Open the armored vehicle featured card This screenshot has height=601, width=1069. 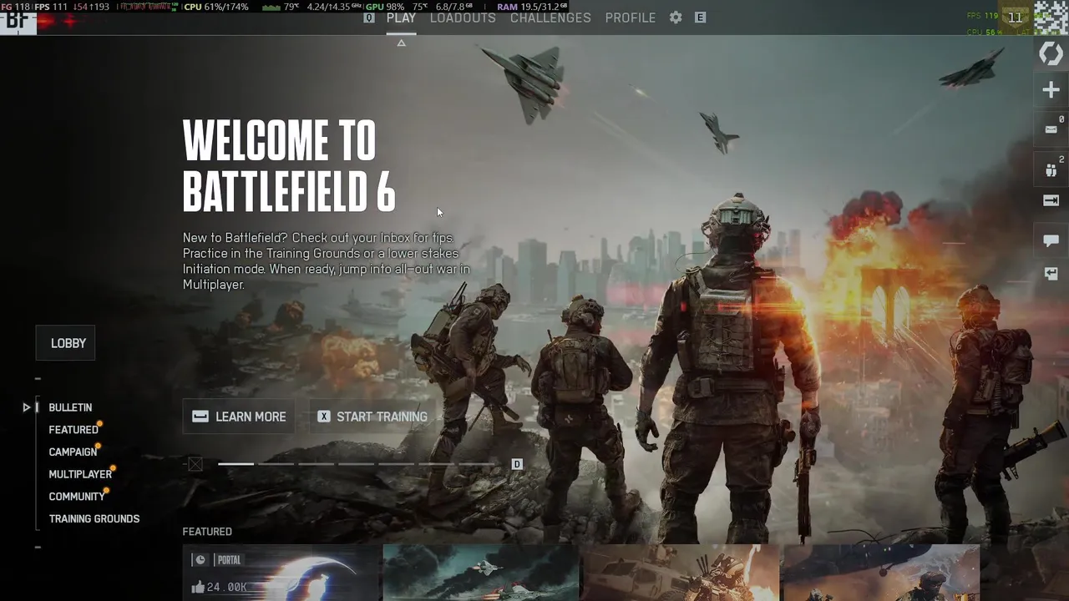[x=681, y=573]
